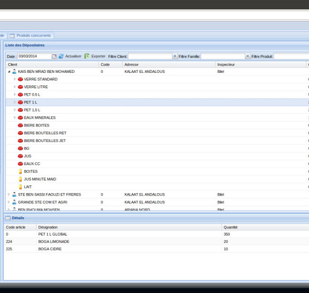The height and width of the screenshot is (293, 309).
Task: Click the yellow icon beside JUS MINUTE MAID
Action: [x=20, y=179]
